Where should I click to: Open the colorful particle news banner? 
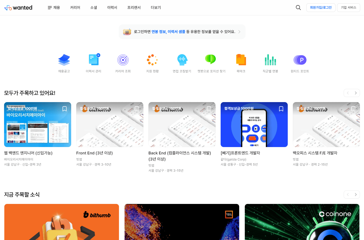click(182, 222)
